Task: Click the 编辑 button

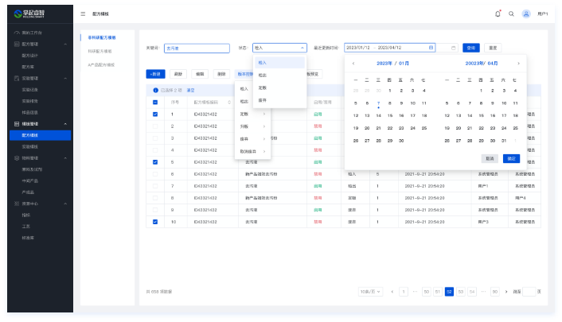Action: tap(200, 74)
